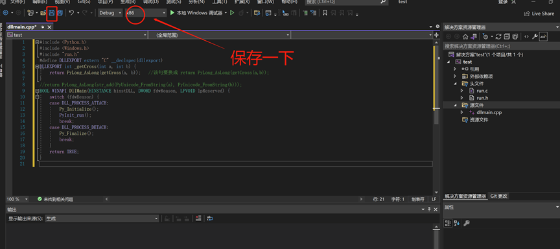Click the 搜索 (Ctrl+Q) search box
The width and height of the screenshot is (560, 249).
[x=347, y=2]
